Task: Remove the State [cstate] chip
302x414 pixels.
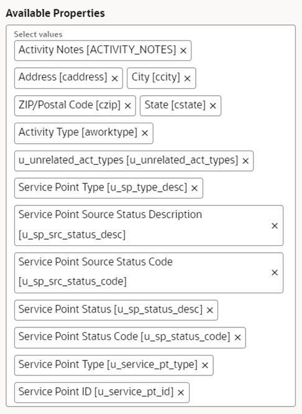Action: [213, 106]
